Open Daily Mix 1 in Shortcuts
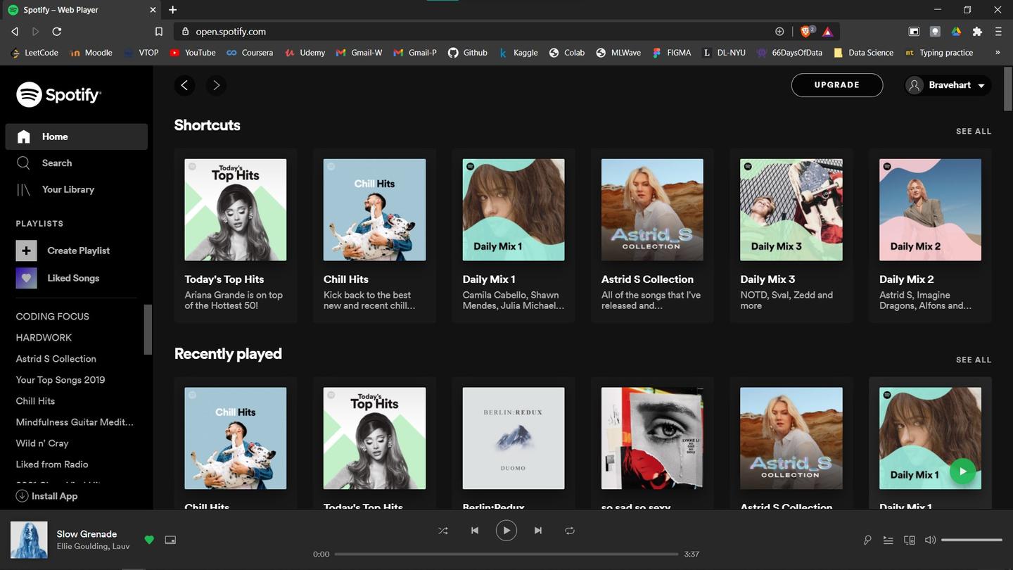The width and height of the screenshot is (1013, 570). pyautogui.click(x=514, y=236)
